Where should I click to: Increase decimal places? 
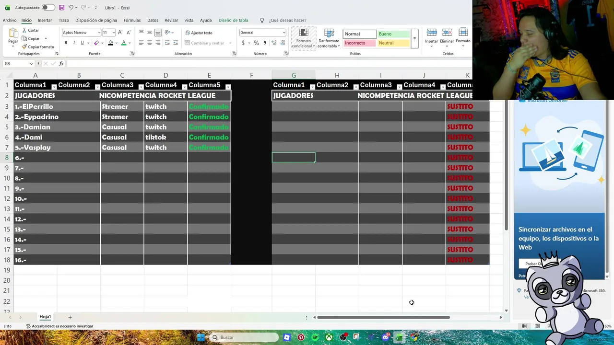point(274,43)
